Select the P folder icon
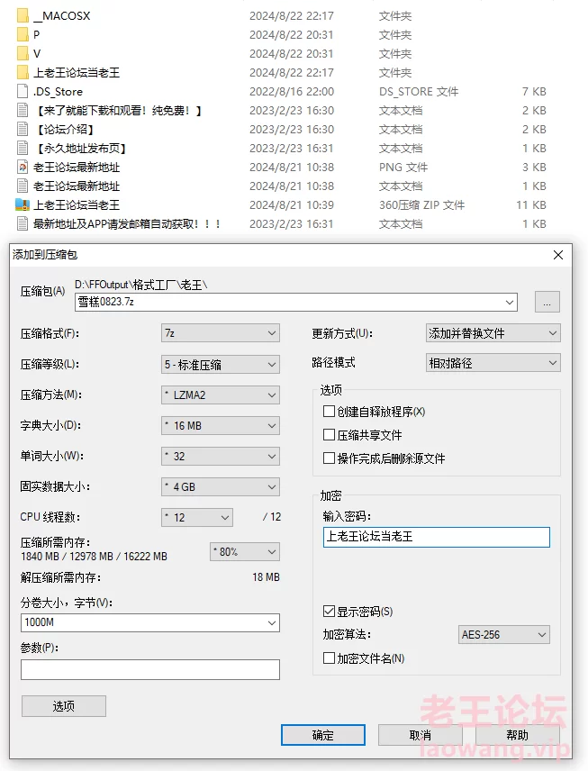588x771 pixels. [23, 34]
